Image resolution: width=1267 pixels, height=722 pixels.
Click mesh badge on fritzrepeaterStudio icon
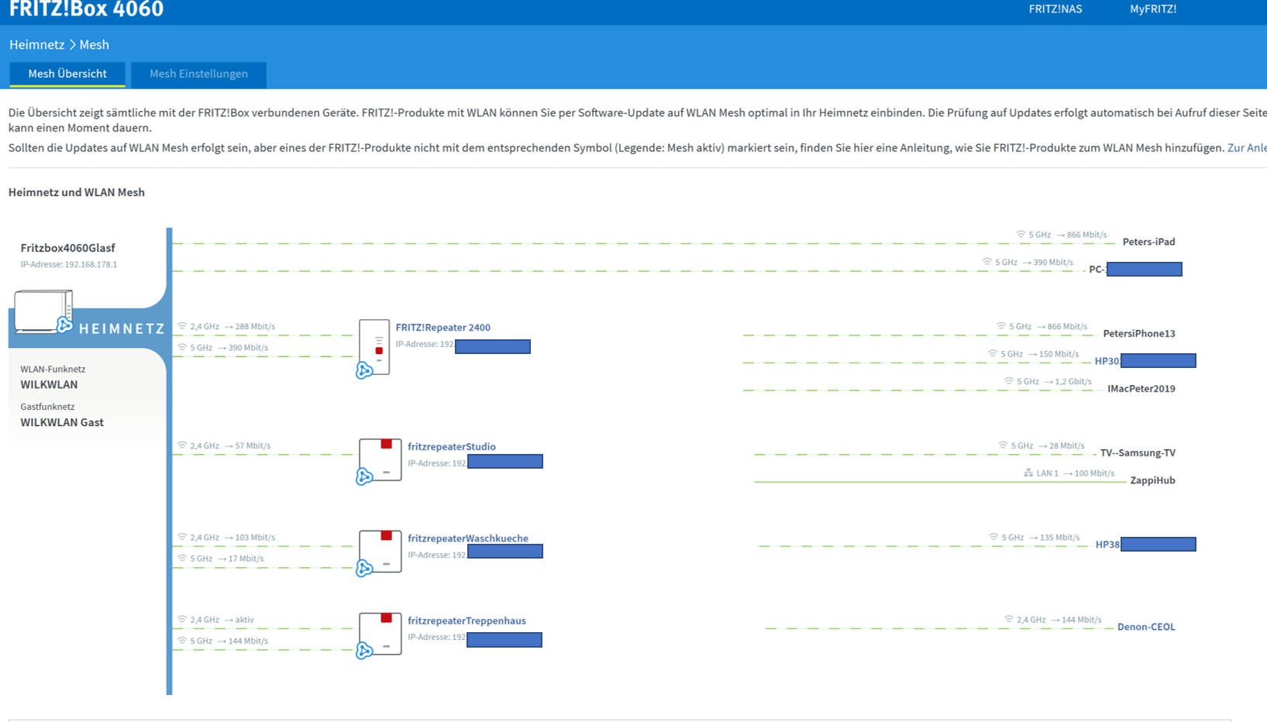coord(364,477)
